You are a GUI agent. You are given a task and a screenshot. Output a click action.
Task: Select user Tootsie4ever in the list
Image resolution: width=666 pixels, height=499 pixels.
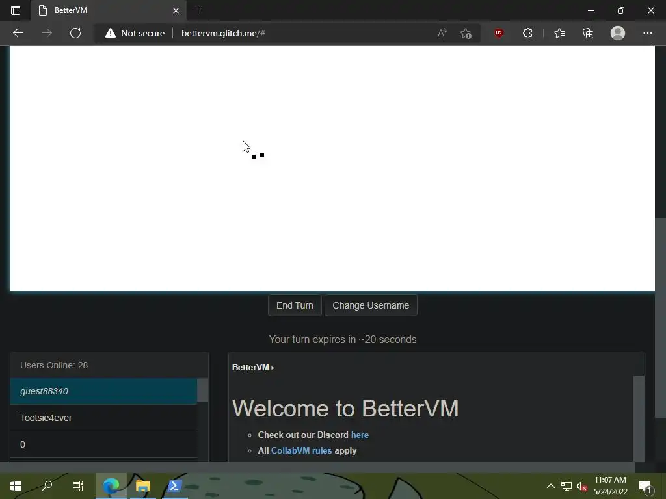point(103,418)
